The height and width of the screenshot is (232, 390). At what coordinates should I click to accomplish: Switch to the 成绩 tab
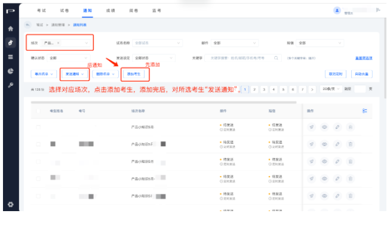tap(110, 10)
